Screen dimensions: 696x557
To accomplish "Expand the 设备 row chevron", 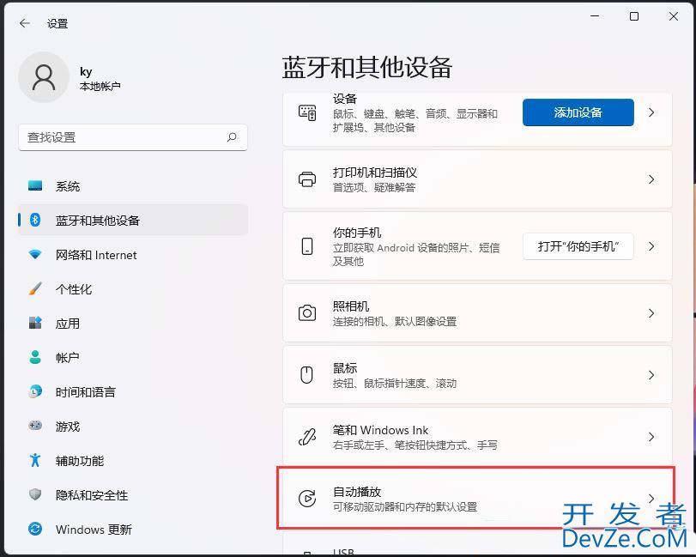I will (651, 112).
